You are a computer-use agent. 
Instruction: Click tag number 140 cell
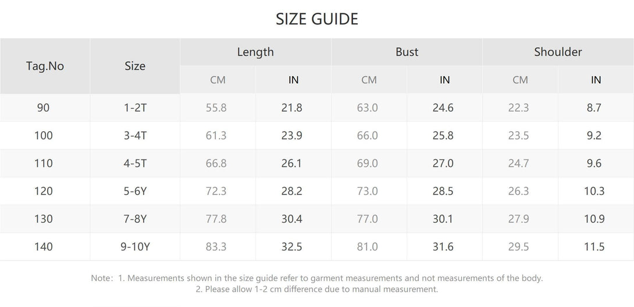coord(45,247)
